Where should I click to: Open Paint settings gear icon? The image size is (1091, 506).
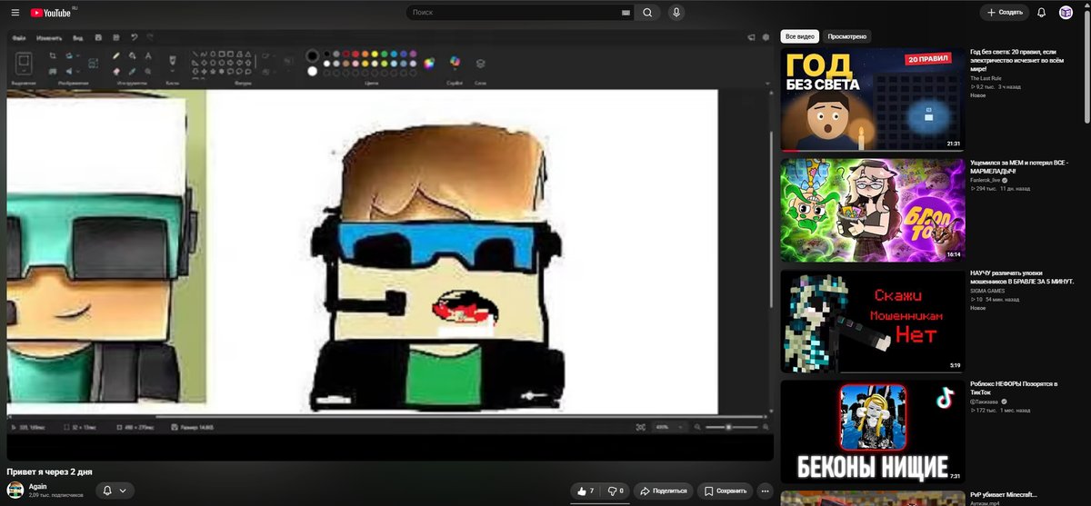point(766,37)
